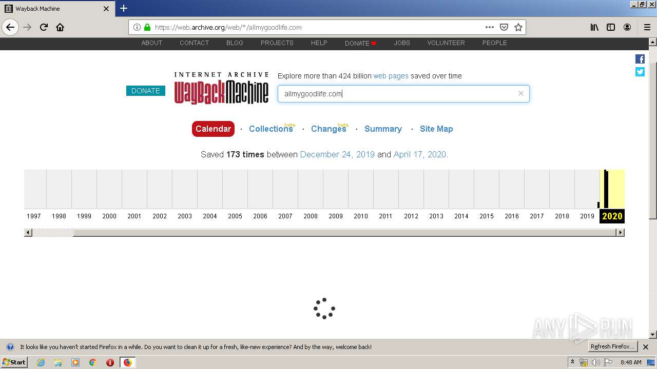657x369 pixels.
Task: Open PROJECTS in top navigation
Action: (x=277, y=43)
